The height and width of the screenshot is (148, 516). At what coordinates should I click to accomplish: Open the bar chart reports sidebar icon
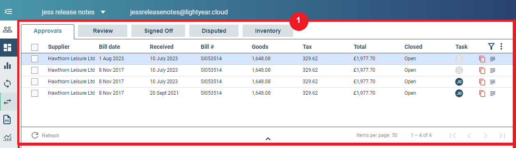pos(8,66)
